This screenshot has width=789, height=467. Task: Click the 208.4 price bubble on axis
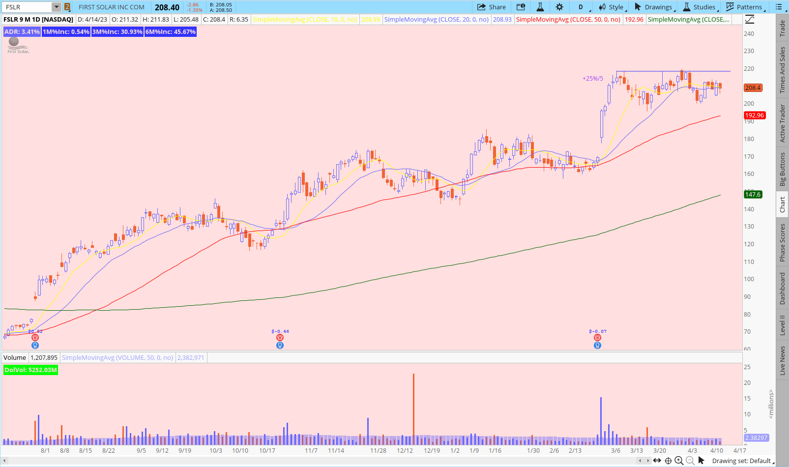click(x=753, y=88)
